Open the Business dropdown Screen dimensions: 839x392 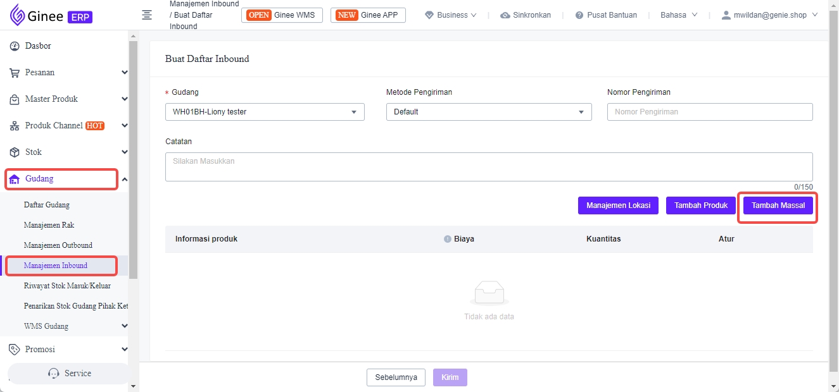(x=451, y=15)
